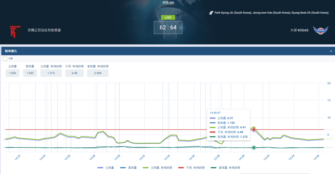The height and width of the screenshot is (174, 335).
Task: Click the 14:46 time axis label
Action: (316, 157)
